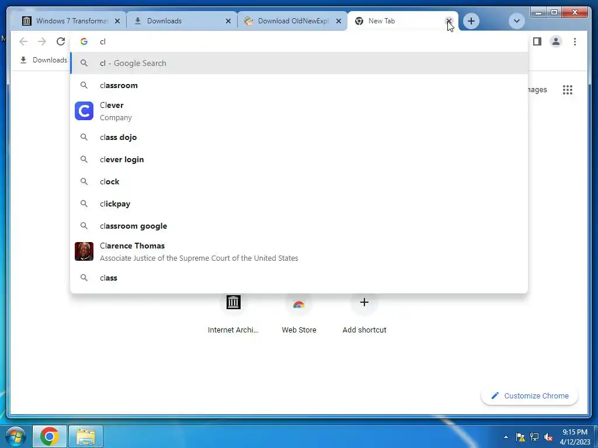Open the side panel

coord(537,41)
